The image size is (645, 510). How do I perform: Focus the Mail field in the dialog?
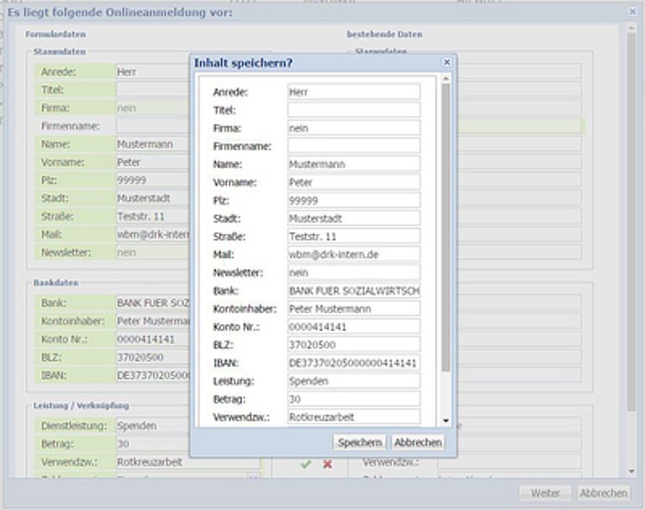coord(353,254)
